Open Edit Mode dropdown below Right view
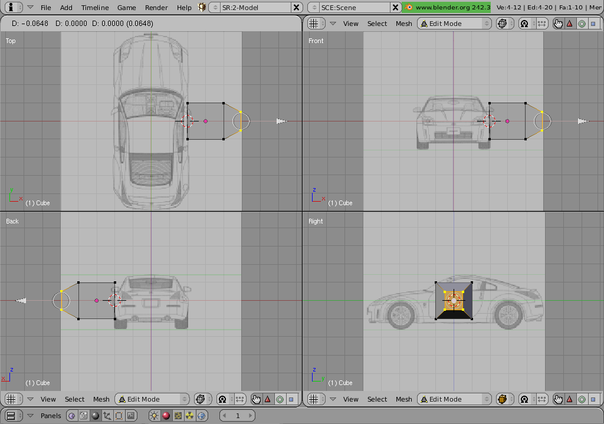 click(x=455, y=399)
